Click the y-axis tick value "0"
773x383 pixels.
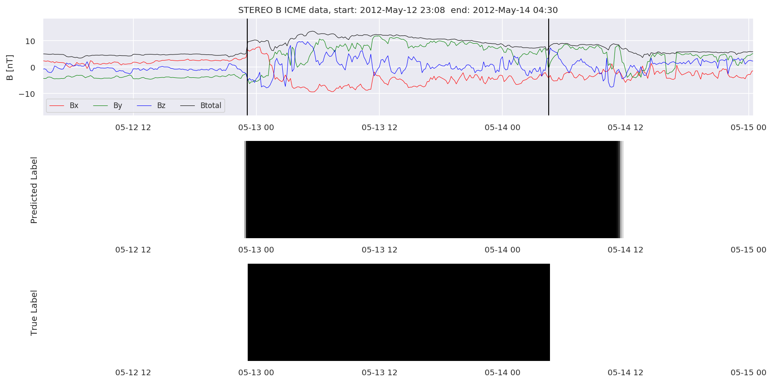click(33, 68)
